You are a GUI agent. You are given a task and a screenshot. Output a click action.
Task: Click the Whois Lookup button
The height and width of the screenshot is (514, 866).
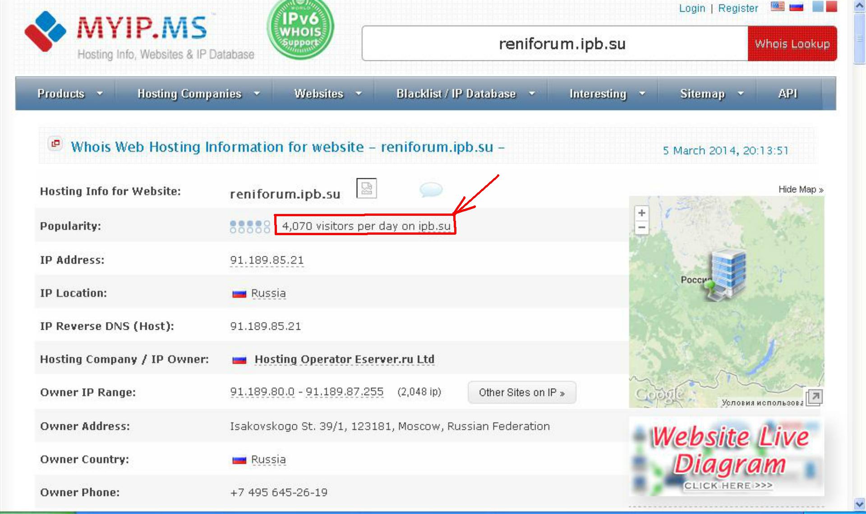coord(792,44)
